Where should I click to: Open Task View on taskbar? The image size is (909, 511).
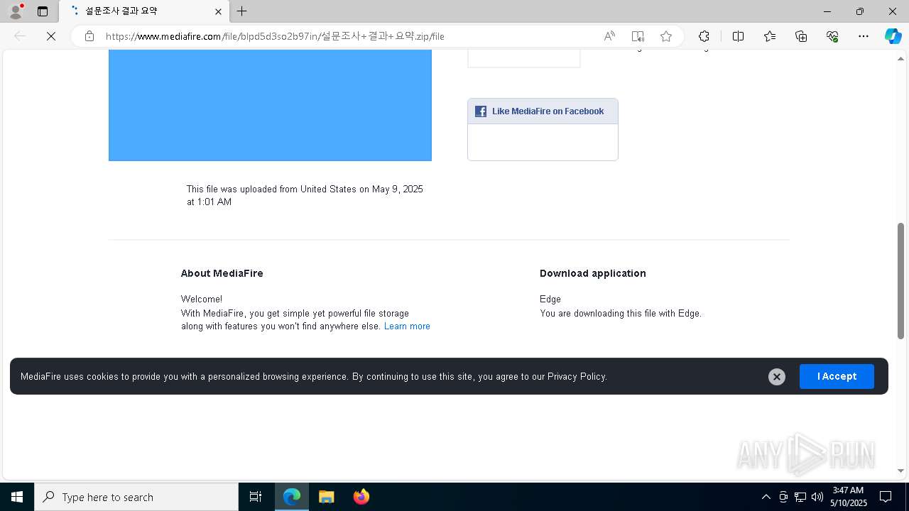[256, 497]
